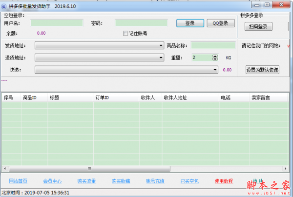Click the 收件人地址 column header
This screenshot has height=197, width=293.
coord(190,98)
